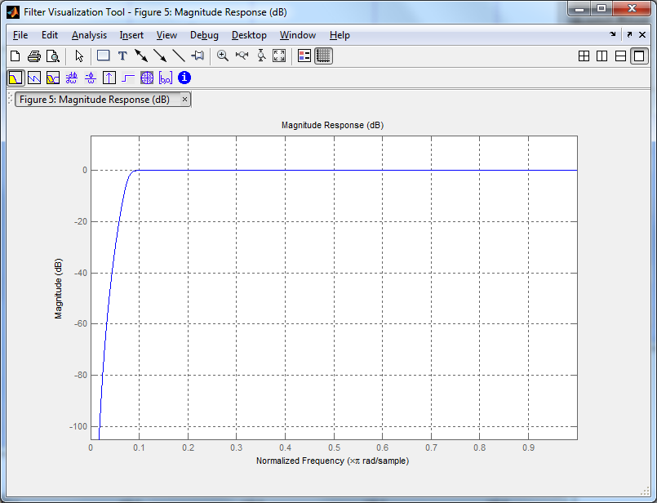The width and height of the screenshot is (657, 503).
Task: Open the Pole/Zero Plot view
Action: tap(147, 78)
